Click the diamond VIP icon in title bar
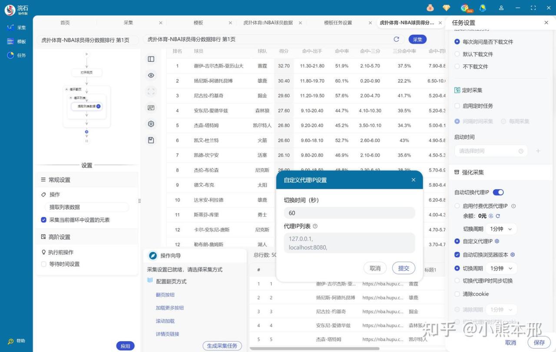The width and height of the screenshot is (556, 352). [446, 8]
